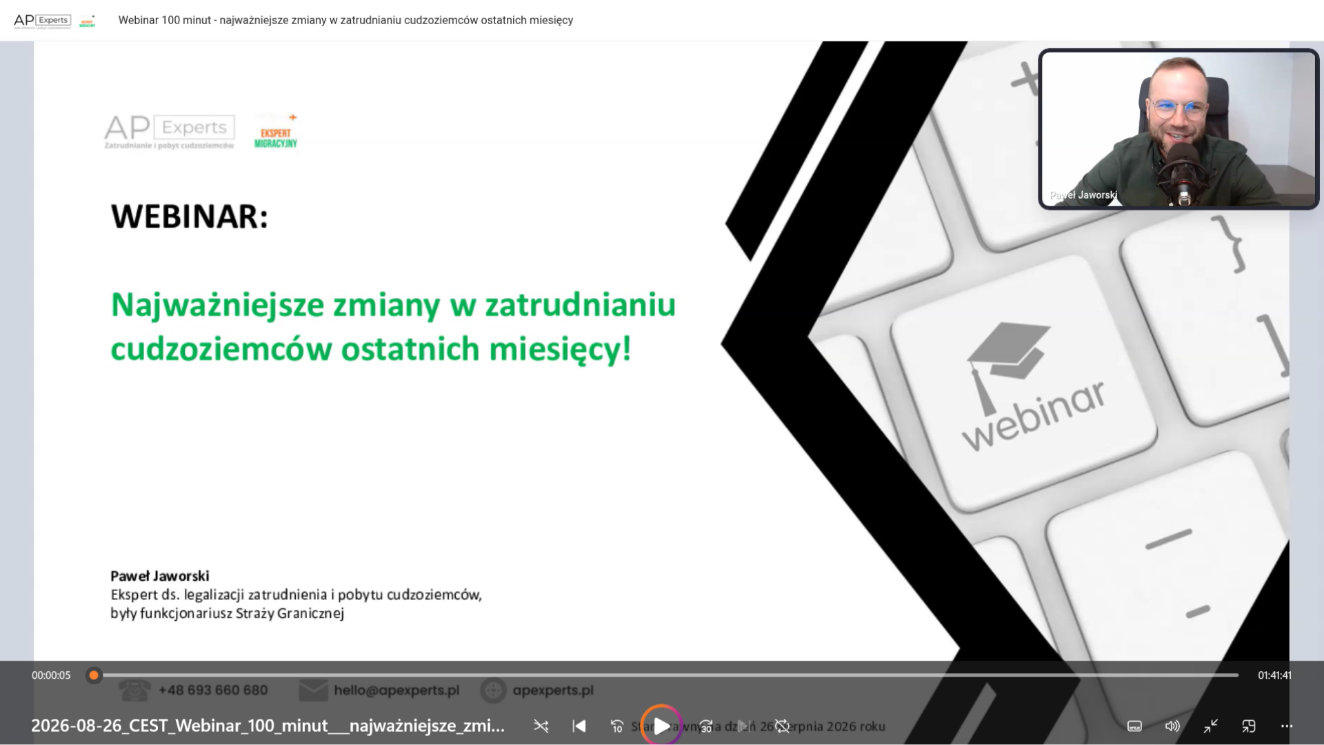Click the green slide title text
The width and height of the screenshot is (1324, 745).
coord(393,326)
